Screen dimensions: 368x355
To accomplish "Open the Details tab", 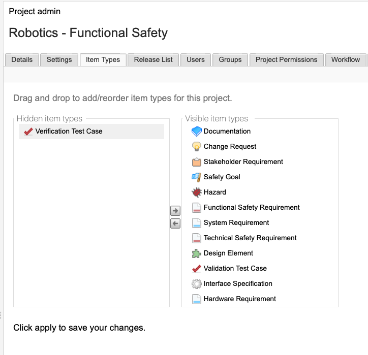I will [x=22, y=60].
